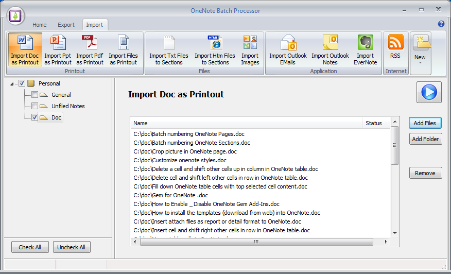Open the New dropdown in ribbon

click(420, 53)
